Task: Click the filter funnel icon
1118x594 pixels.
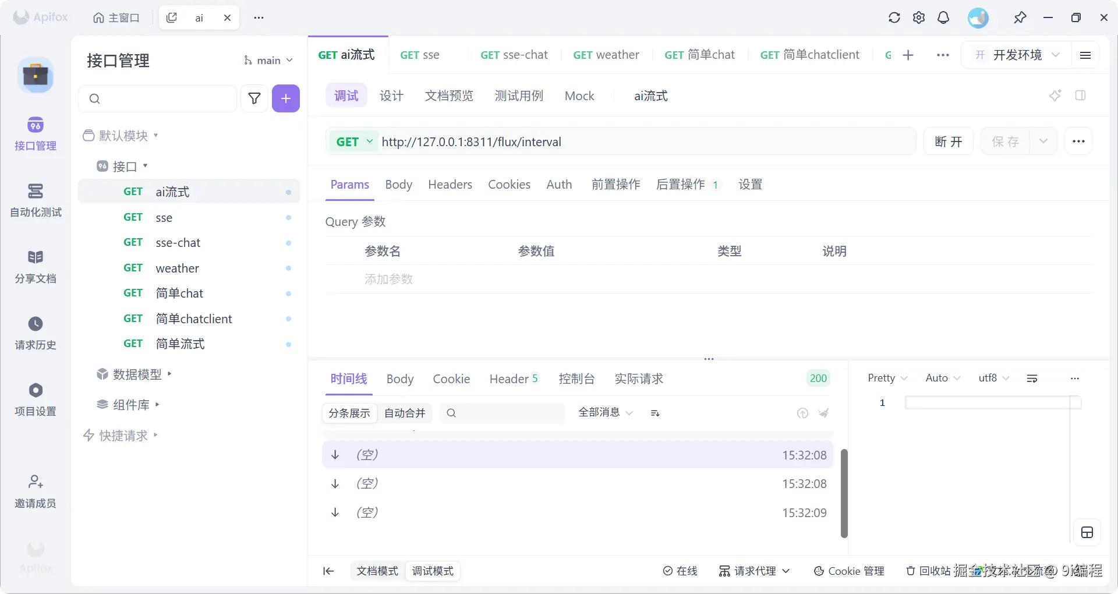Action: 254,98
